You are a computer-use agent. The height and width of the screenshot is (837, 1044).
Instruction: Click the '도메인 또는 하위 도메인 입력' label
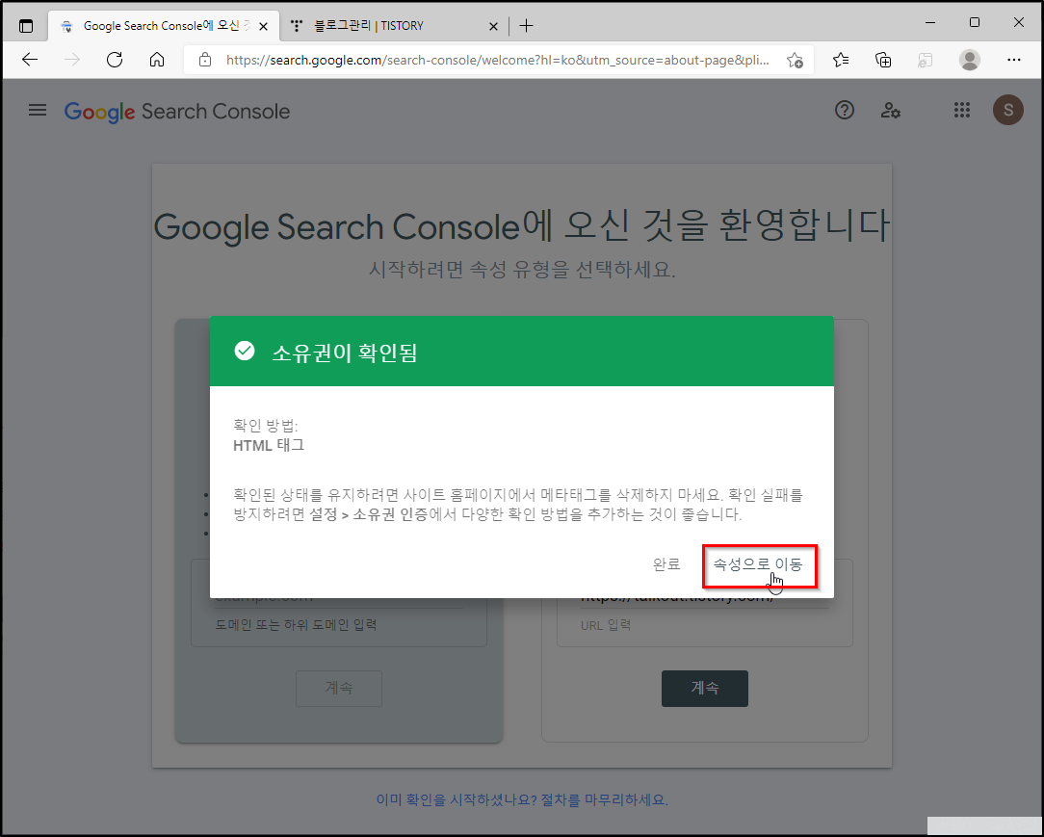[297, 624]
